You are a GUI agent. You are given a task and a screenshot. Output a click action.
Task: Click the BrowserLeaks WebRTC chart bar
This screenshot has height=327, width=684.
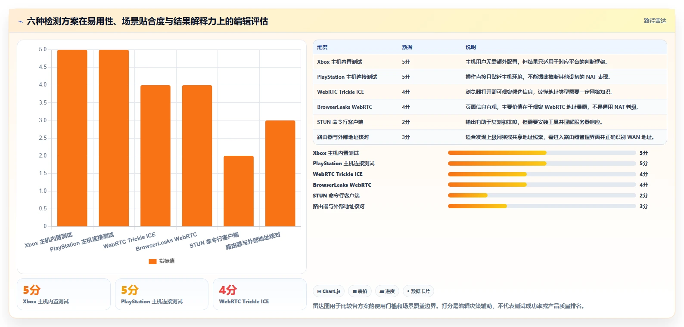197,156
